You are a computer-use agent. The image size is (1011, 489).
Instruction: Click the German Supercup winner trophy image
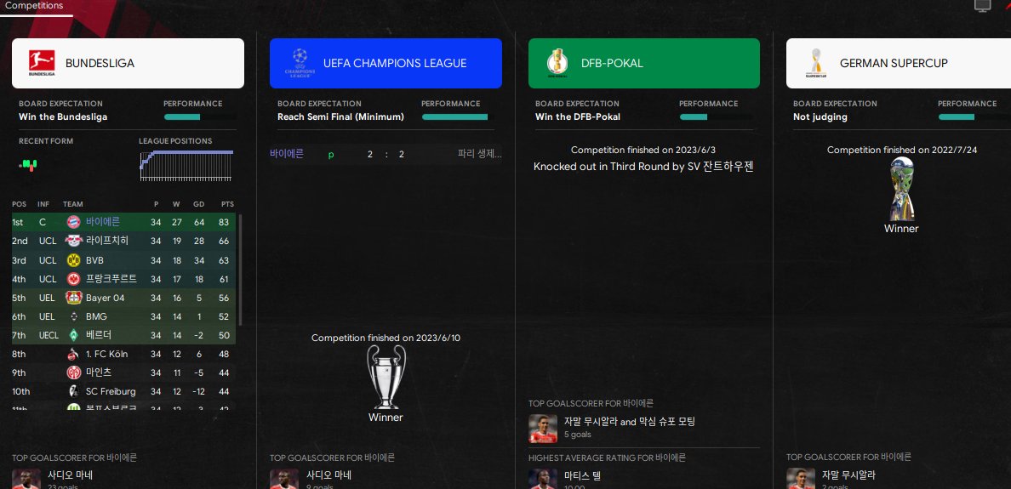point(900,189)
